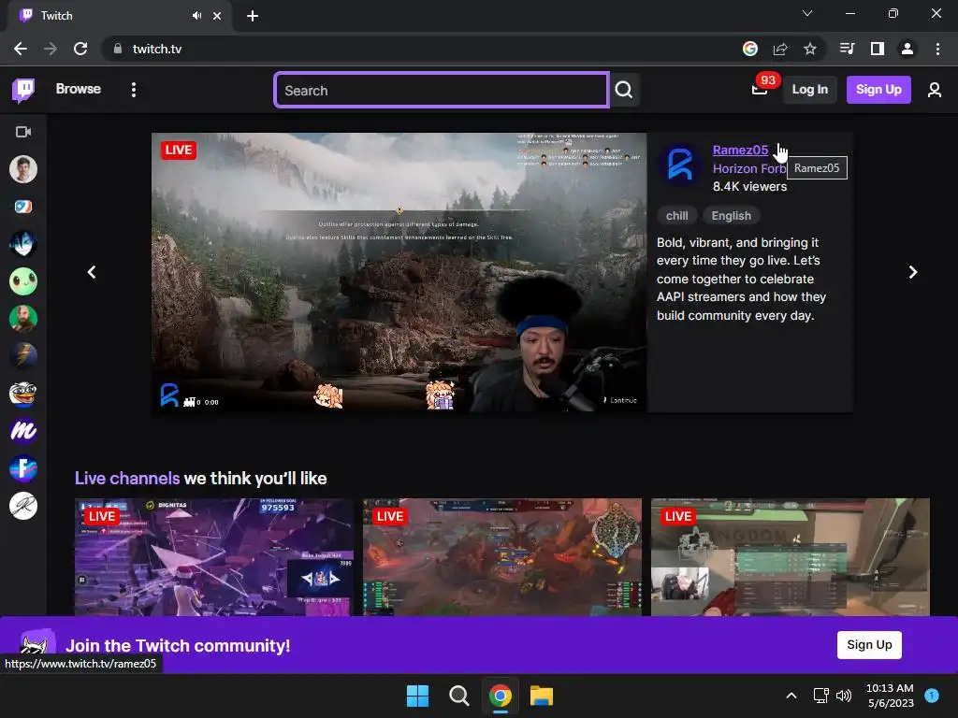Image resolution: width=958 pixels, height=718 pixels.
Task: Open the Ramez05 channel link
Action: click(x=740, y=151)
